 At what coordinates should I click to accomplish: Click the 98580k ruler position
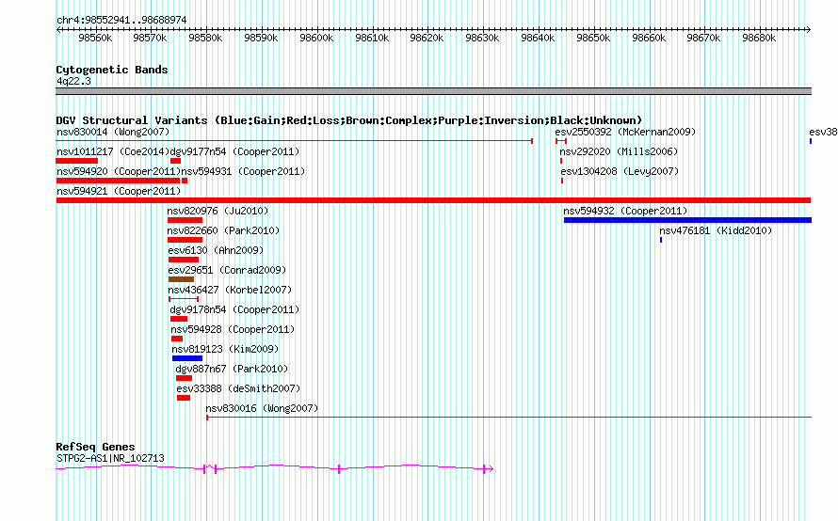click(x=205, y=38)
